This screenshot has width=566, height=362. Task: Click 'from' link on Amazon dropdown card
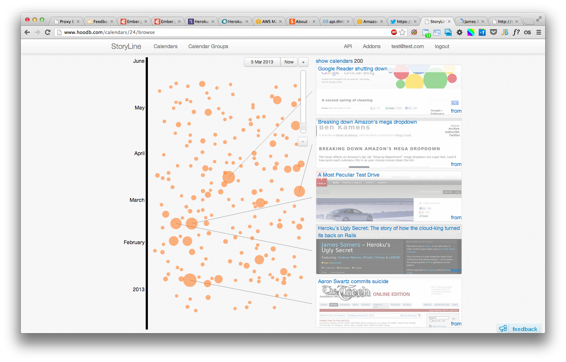pos(456,164)
